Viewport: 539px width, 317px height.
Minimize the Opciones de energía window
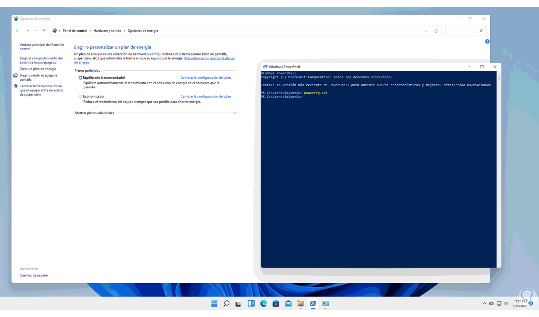(x=458, y=19)
